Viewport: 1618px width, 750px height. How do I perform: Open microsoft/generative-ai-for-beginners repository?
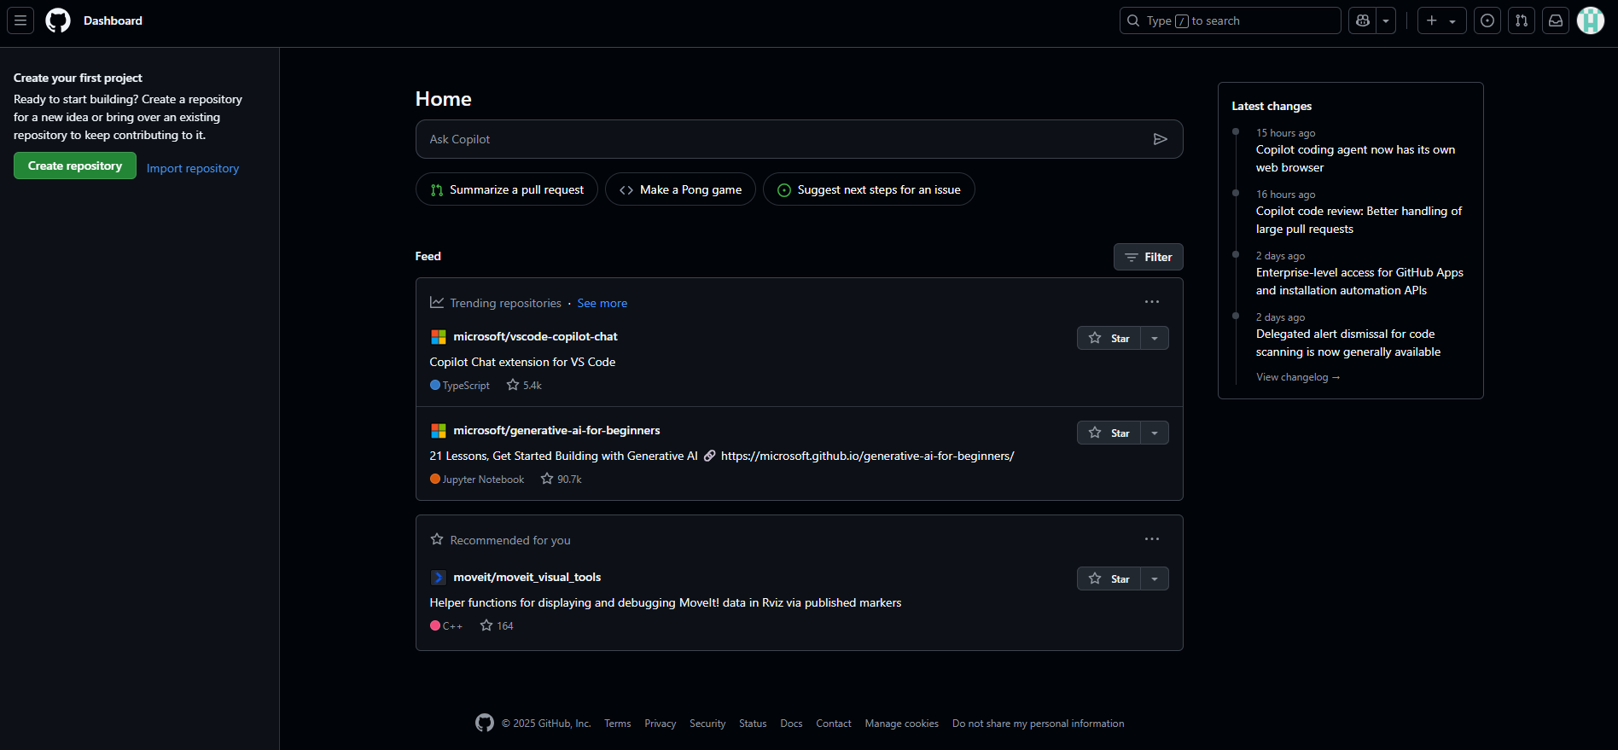click(556, 430)
